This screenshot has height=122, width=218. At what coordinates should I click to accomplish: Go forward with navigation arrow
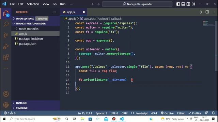click(x=98, y=4)
